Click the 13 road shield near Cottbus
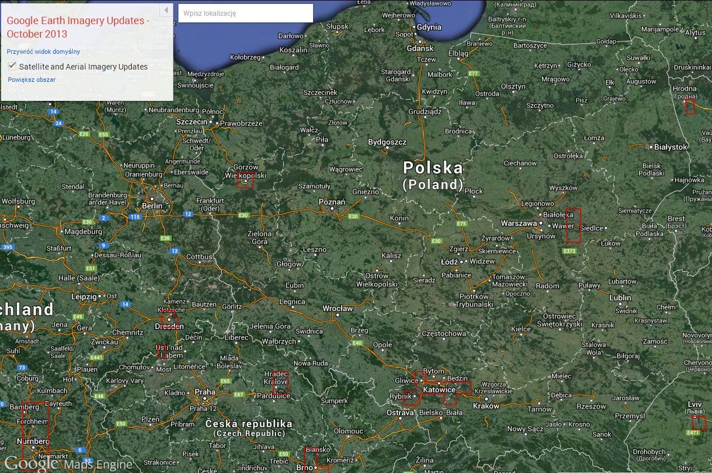The height and width of the screenshot is (473, 712). click(175, 251)
